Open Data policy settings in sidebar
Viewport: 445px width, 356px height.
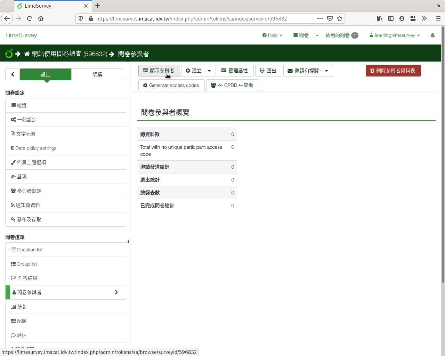66,148
